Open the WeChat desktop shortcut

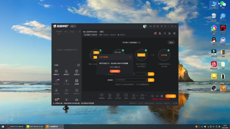point(223,5)
